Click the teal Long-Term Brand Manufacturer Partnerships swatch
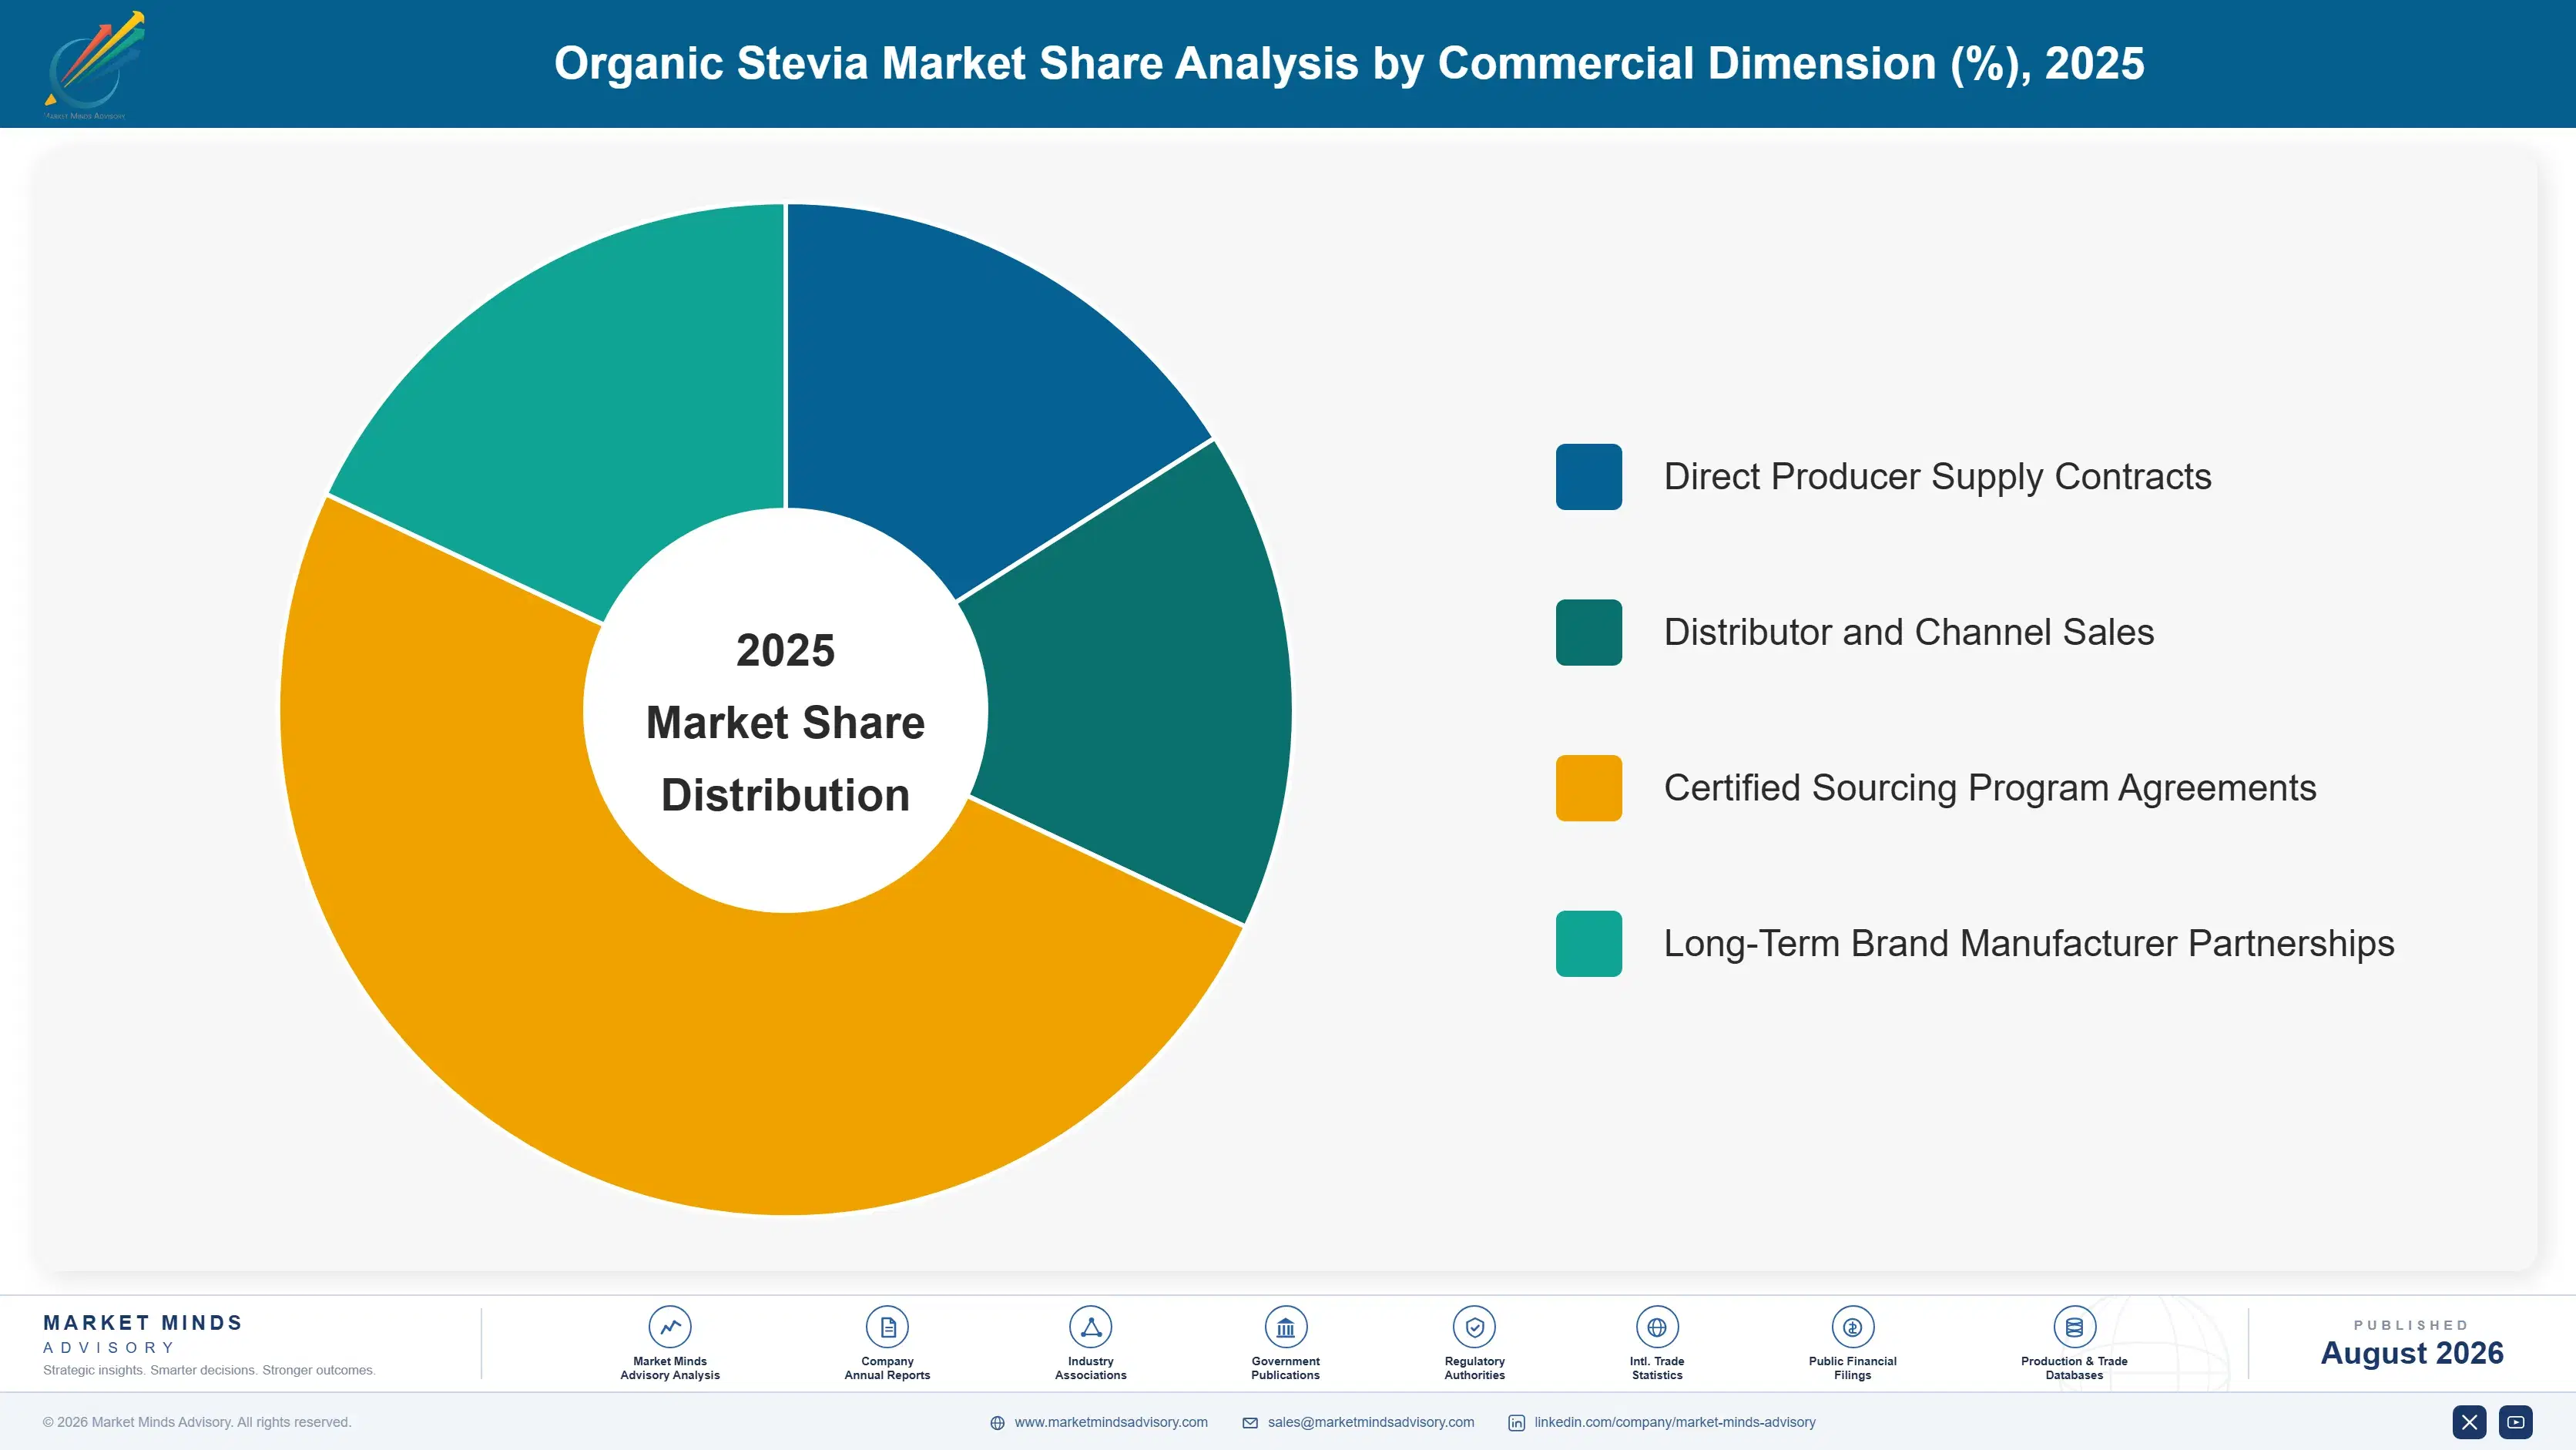The height and width of the screenshot is (1450, 2576). (1588, 943)
